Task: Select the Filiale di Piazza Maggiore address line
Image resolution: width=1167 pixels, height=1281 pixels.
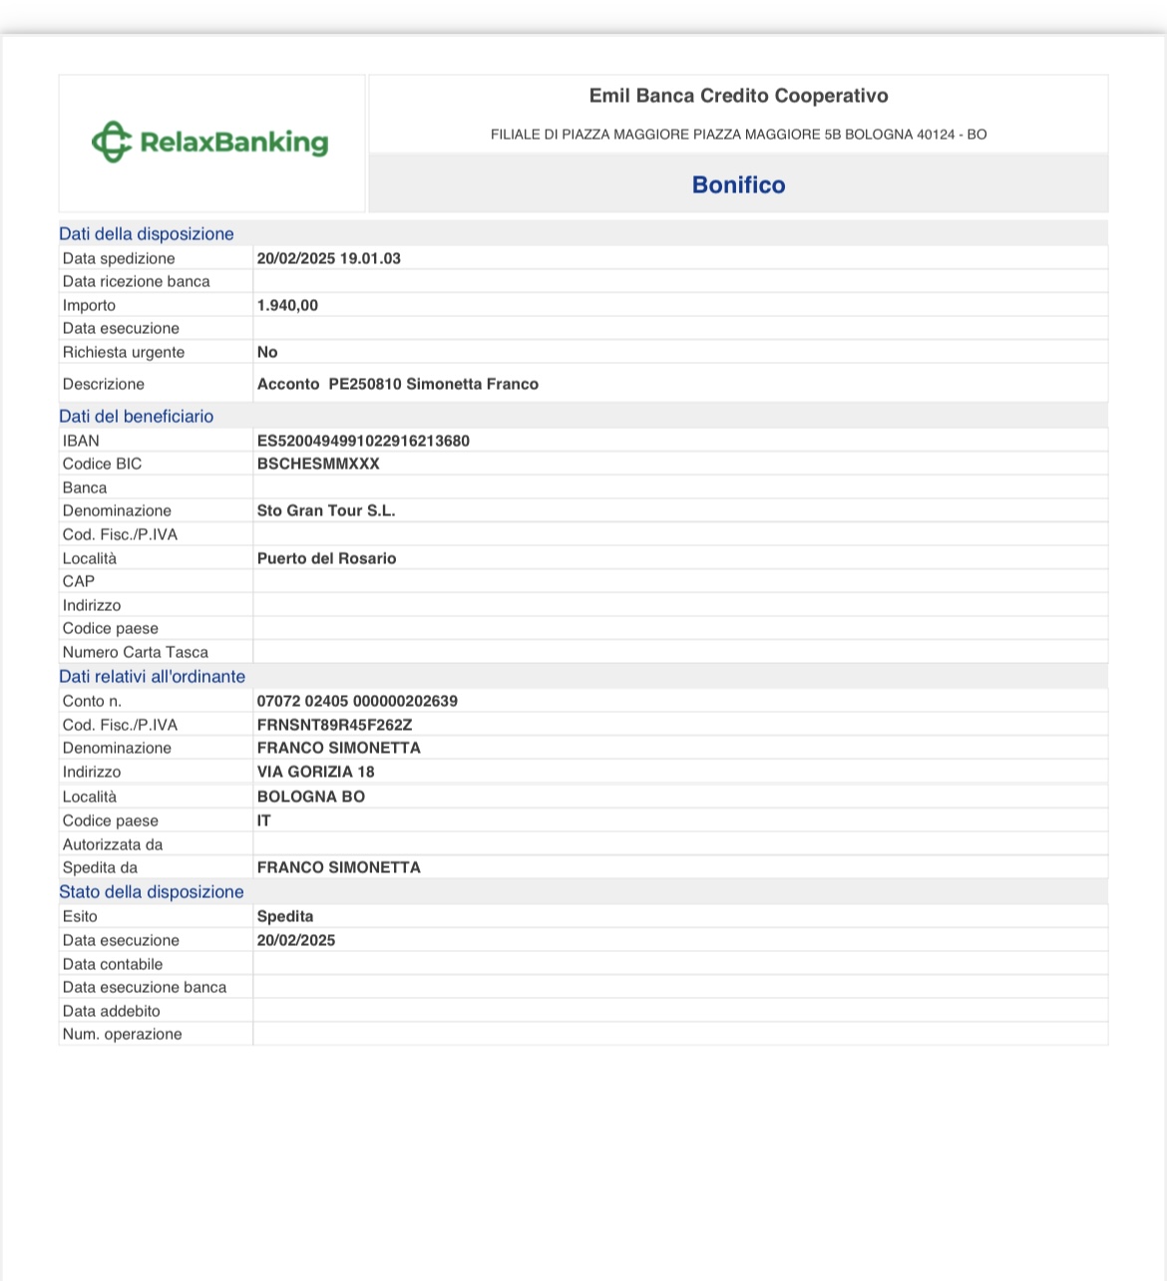Action: click(738, 134)
